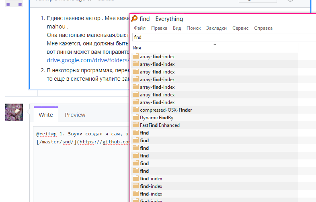Select the FastFind Enhanced result row

(215, 125)
